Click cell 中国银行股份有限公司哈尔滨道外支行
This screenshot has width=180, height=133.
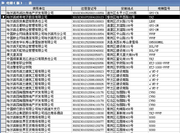tap(39, 109)
